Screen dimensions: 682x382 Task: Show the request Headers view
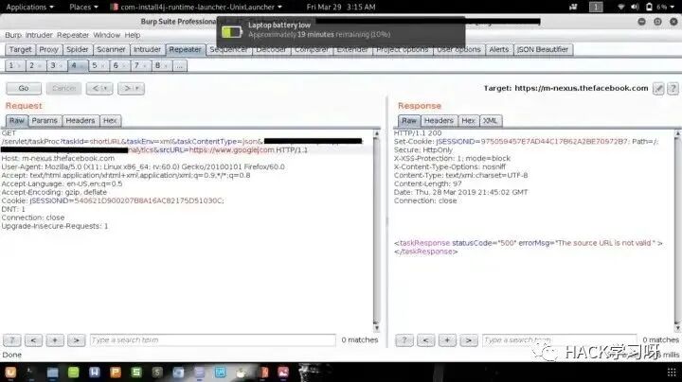[x=81, y=121]
